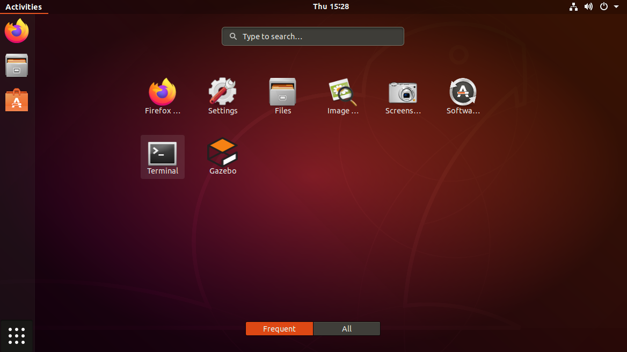Switch to the All apps view
This screenshot has height=352, width=627.
coord(347,329)
